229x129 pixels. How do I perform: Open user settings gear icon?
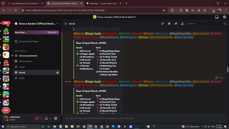[x=56, y=118]
